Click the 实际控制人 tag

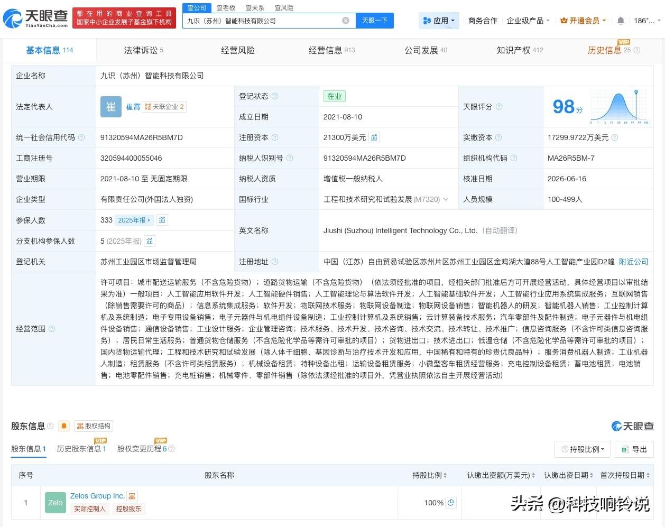click(x=90, y=509)
